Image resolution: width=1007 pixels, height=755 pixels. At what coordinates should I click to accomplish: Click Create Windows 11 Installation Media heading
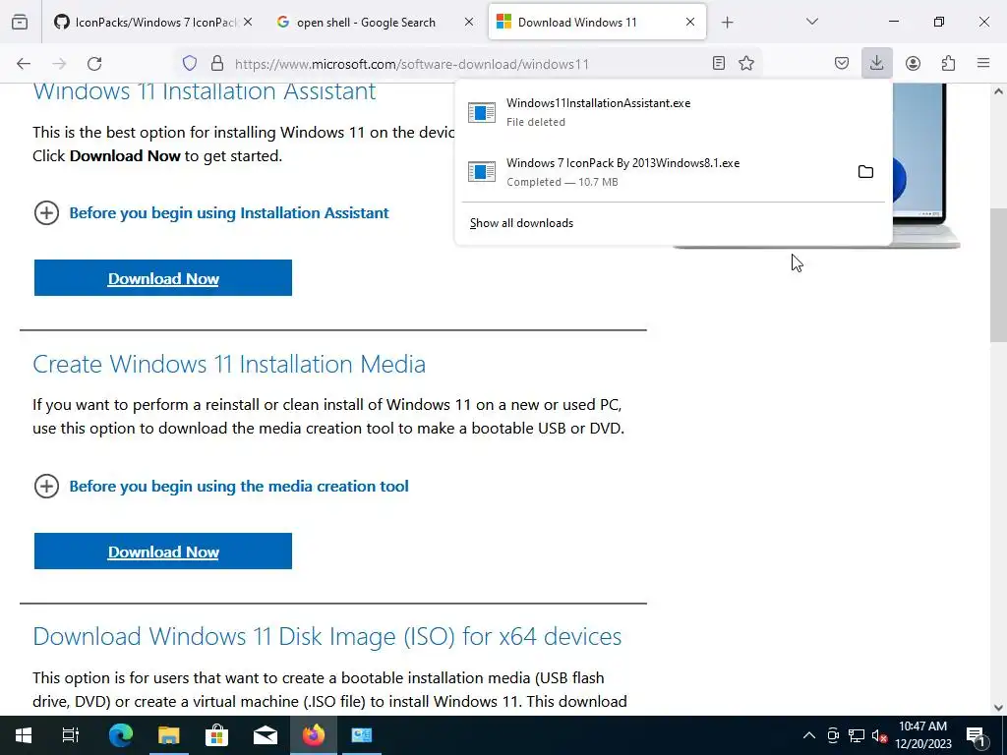229,364
